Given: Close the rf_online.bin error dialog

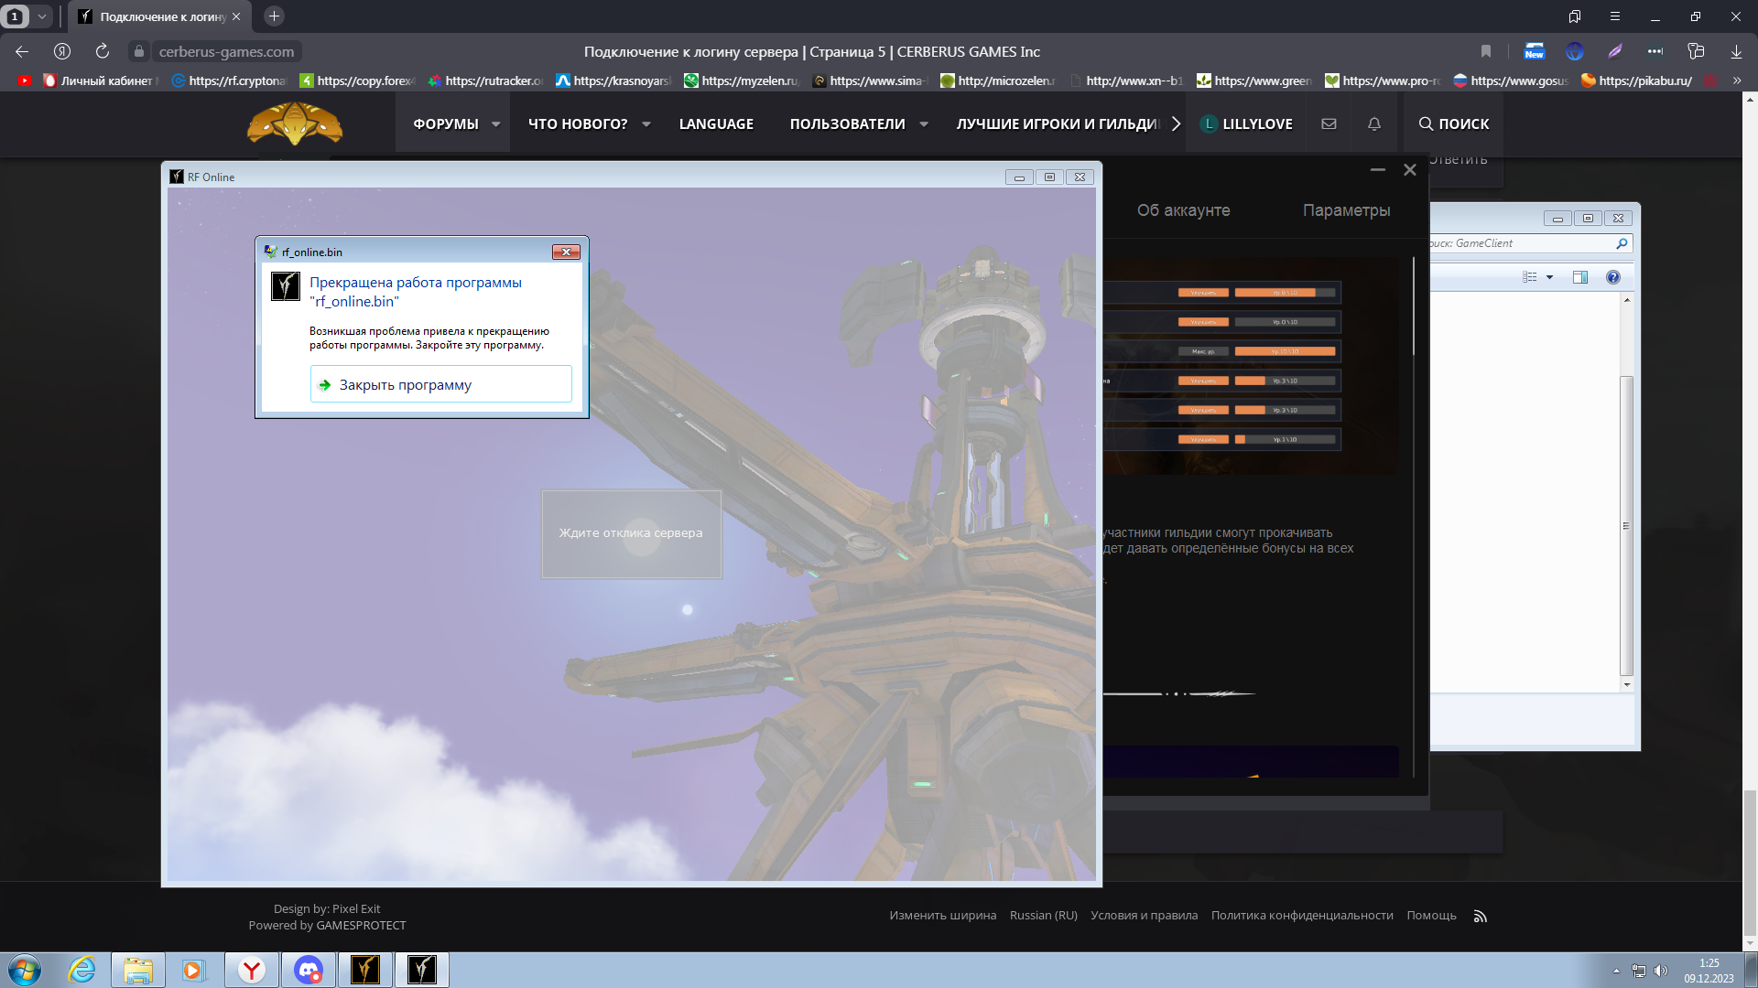Looking at the screenshot, I should (566, 252).
